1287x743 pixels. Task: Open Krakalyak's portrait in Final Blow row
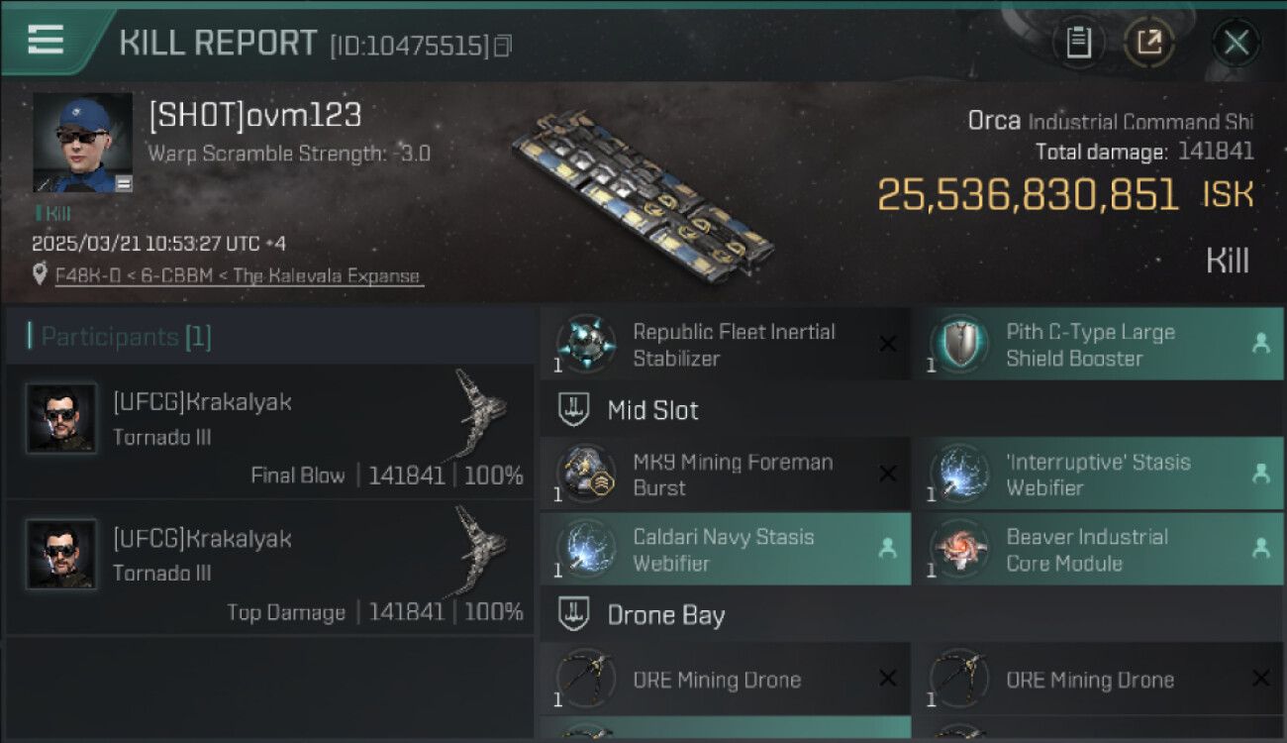(62, 418)
